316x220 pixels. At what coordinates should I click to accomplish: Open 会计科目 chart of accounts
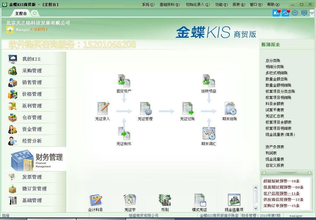pyautogui.click(x=95, y=200)
